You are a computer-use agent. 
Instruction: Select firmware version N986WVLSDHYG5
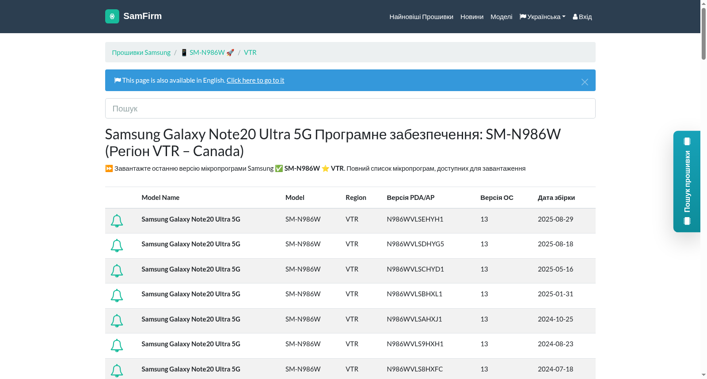point(415,244)
